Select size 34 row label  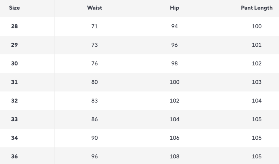pos(14,138)
